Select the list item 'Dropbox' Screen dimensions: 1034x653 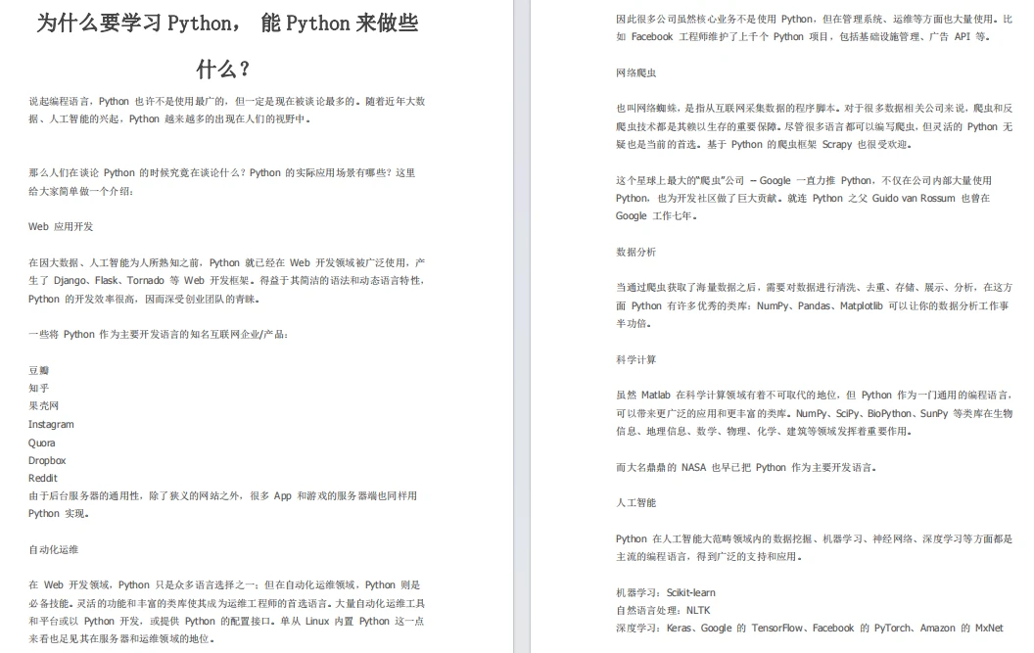[47, 460]
